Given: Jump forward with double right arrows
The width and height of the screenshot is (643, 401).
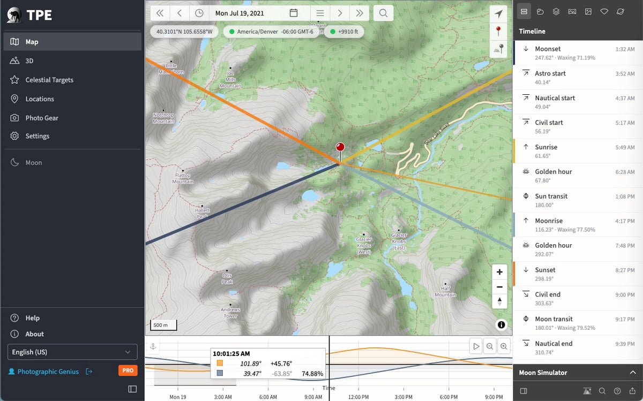Looking at the screenshot, I should [360, 13].
